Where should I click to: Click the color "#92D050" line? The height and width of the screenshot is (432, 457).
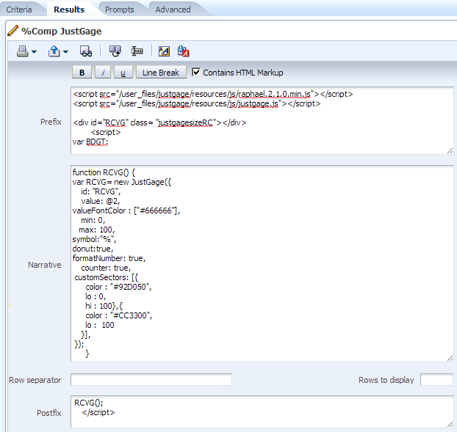(118, 287)
